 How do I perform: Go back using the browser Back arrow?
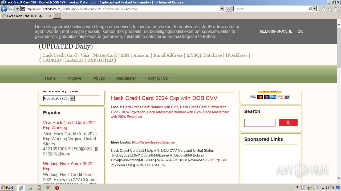4,9
